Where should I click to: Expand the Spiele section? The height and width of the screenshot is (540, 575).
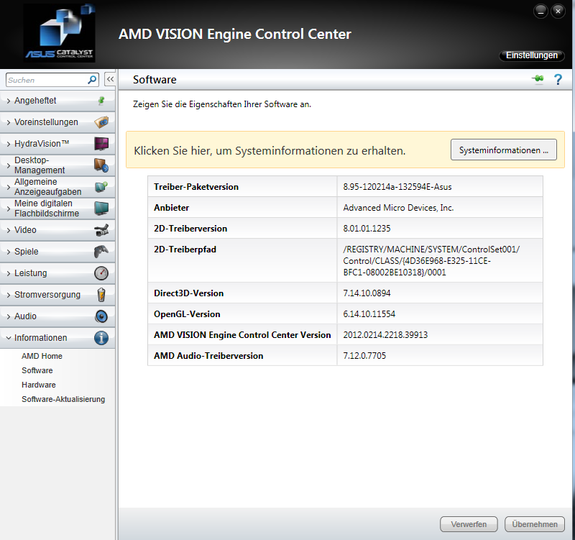(x=58, y=251)
